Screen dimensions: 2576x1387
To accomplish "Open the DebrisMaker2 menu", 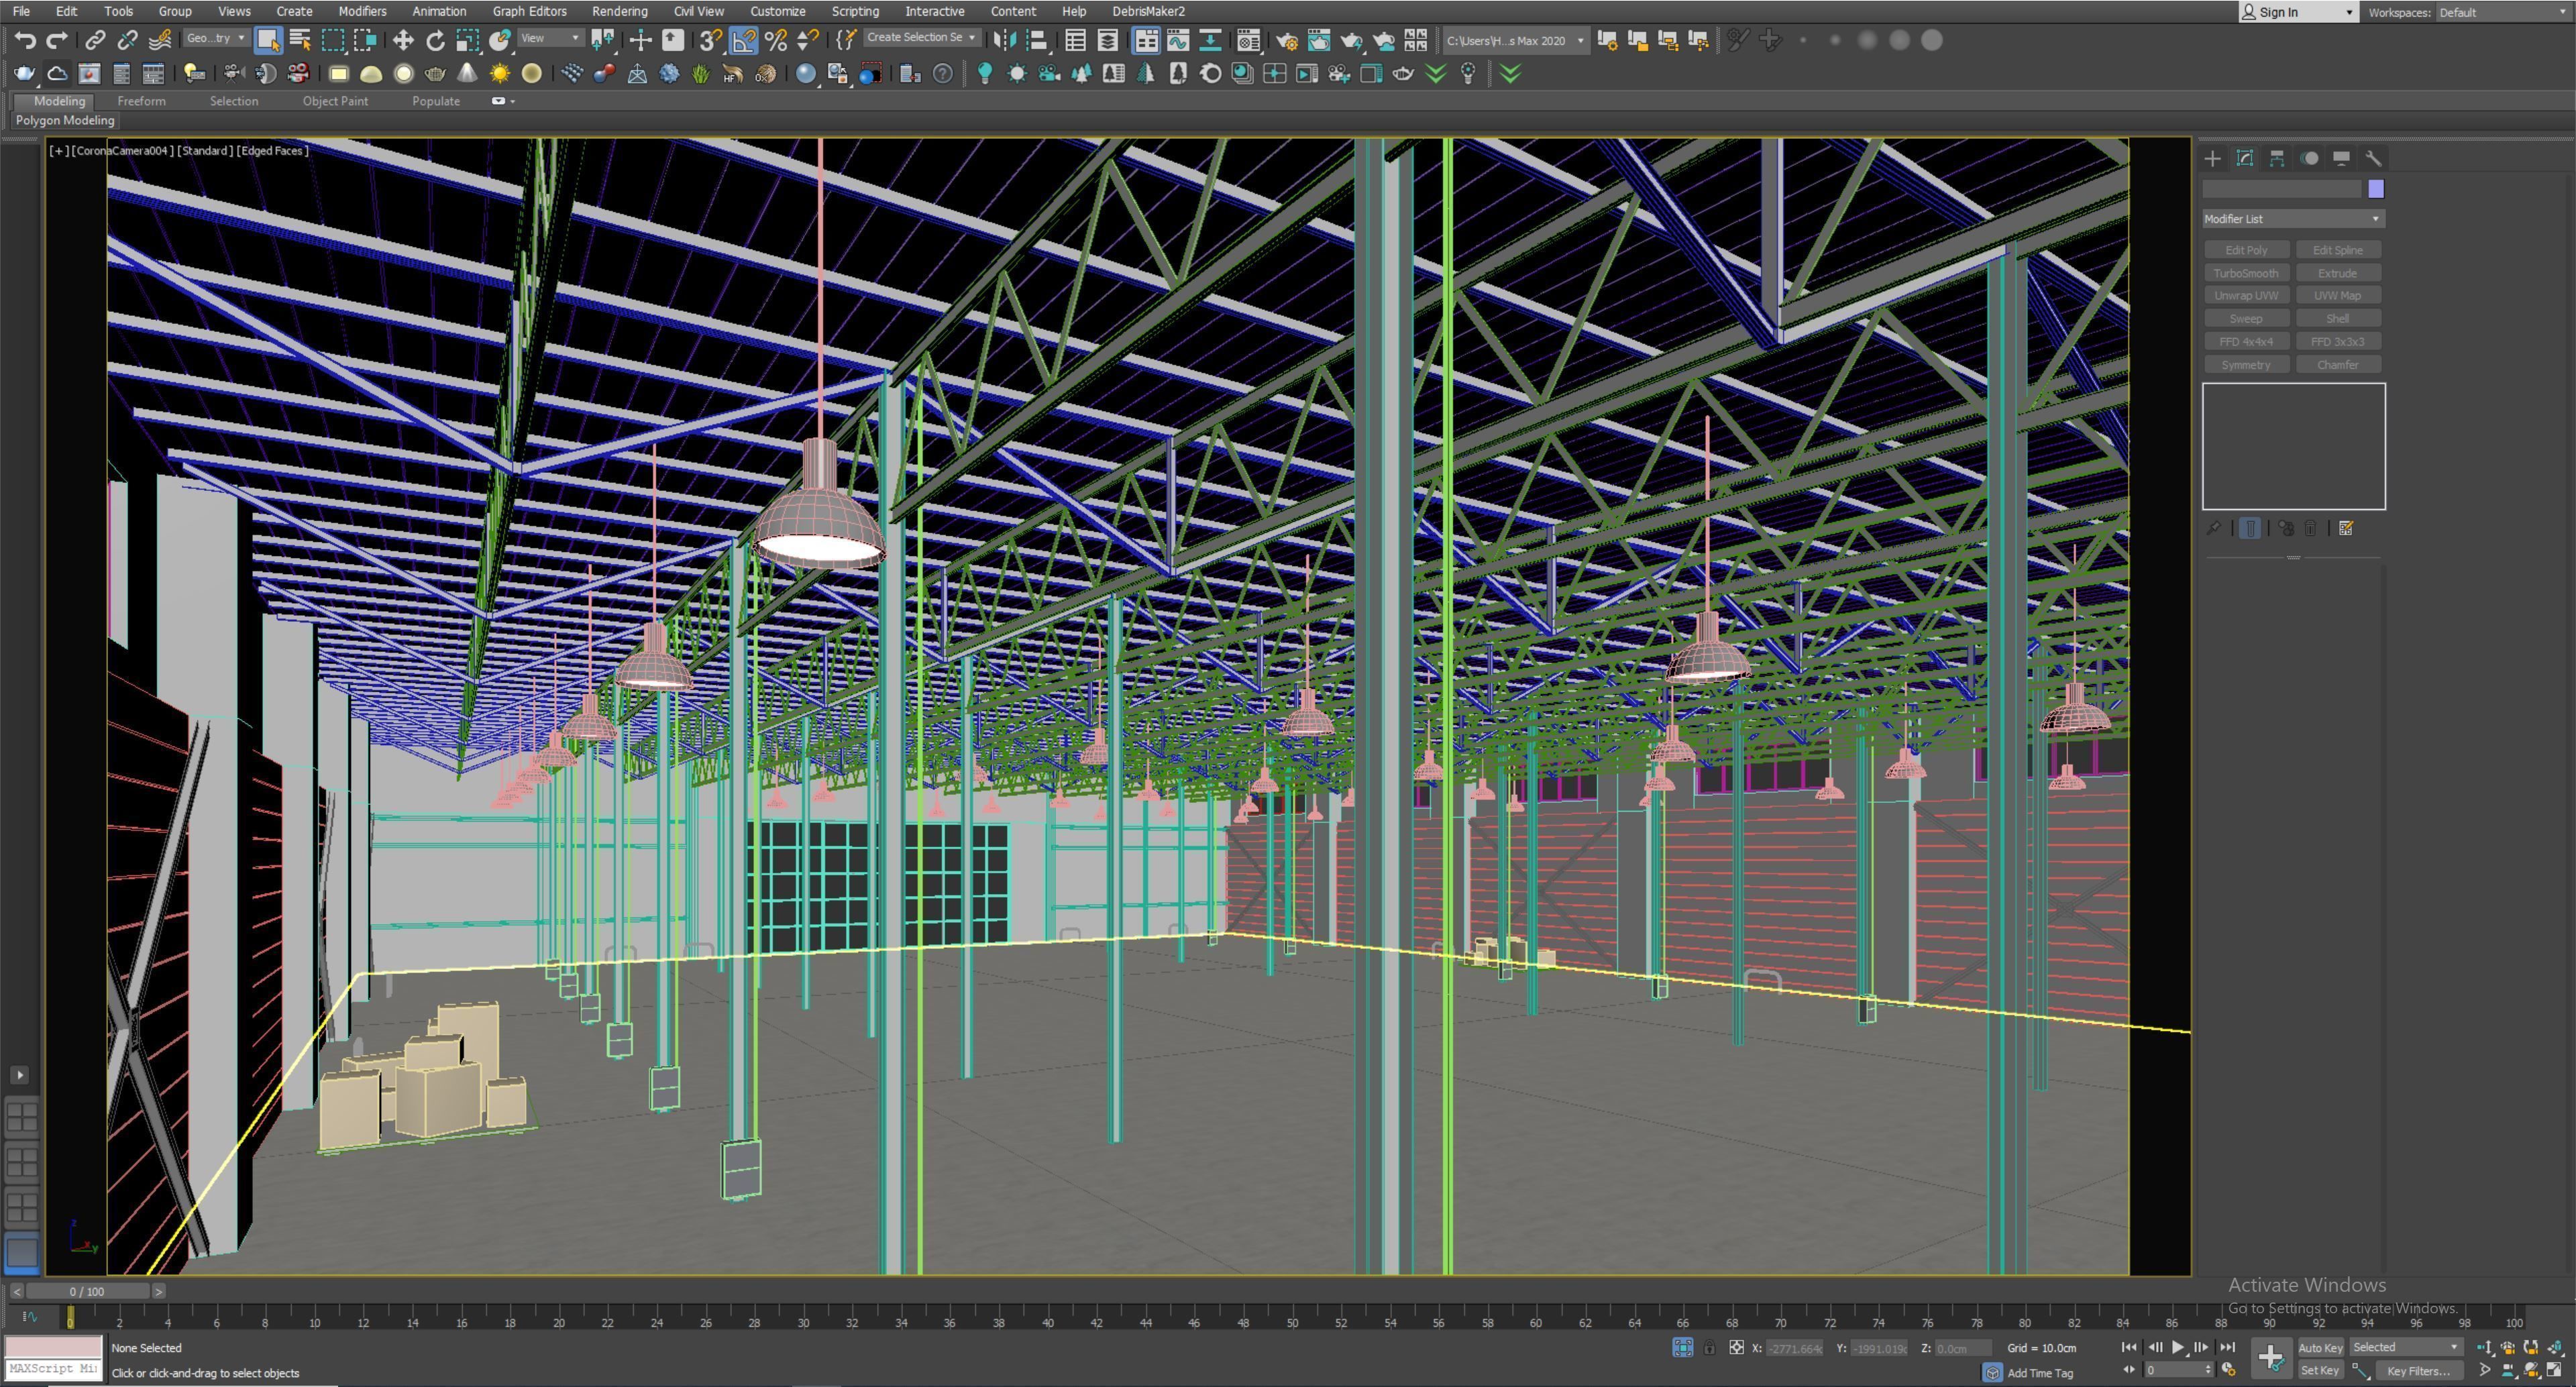I will [x=1148, y=11].
